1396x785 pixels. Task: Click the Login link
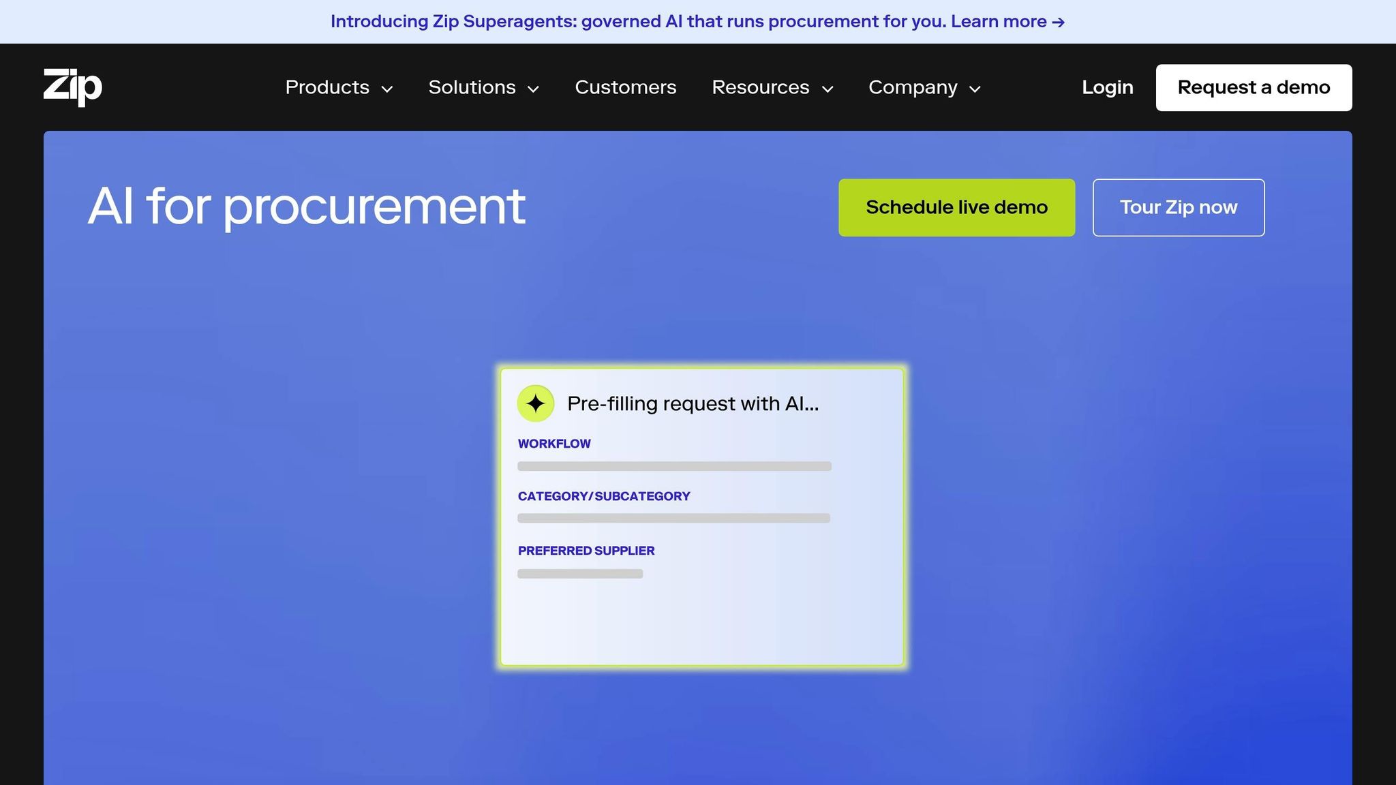[x=1108, y=87]
